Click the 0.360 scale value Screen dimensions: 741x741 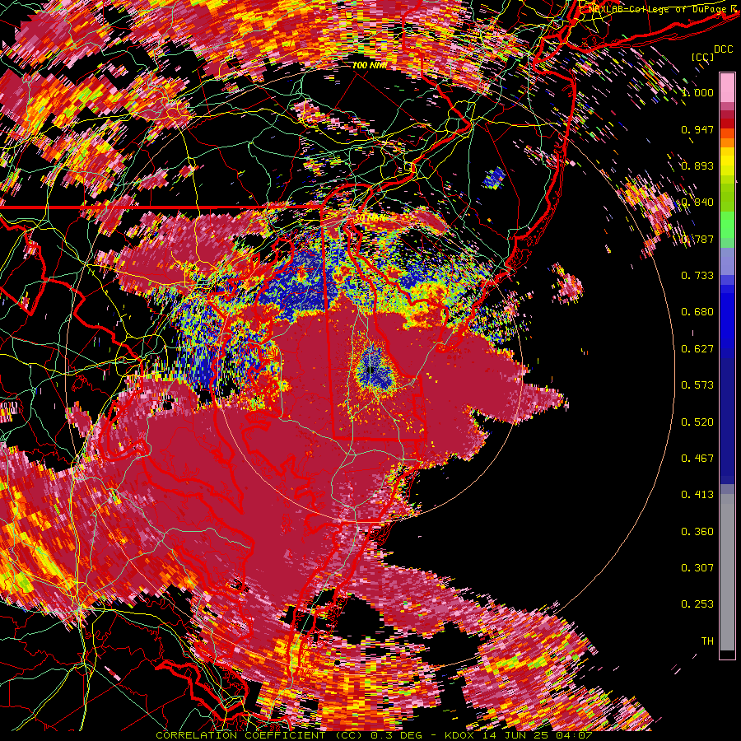[697, 532]
